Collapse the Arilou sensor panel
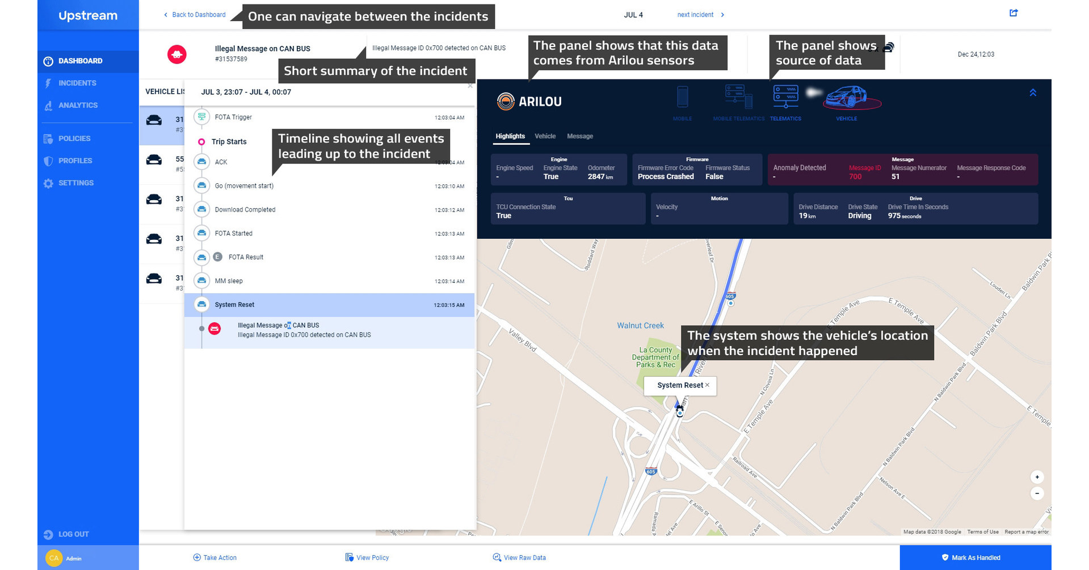The width and height of the screenshot is (1089, 570). tap(1033, 92)
